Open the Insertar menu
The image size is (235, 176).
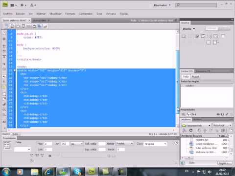[41, 14]
